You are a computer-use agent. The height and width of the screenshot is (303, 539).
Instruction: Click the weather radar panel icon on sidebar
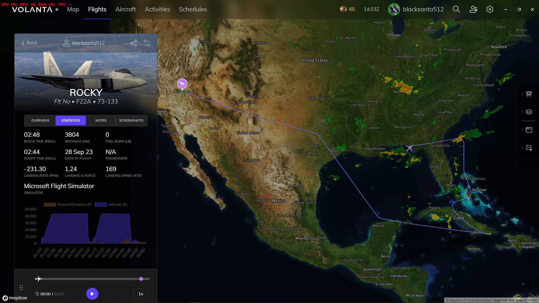(x=529, y=130)
